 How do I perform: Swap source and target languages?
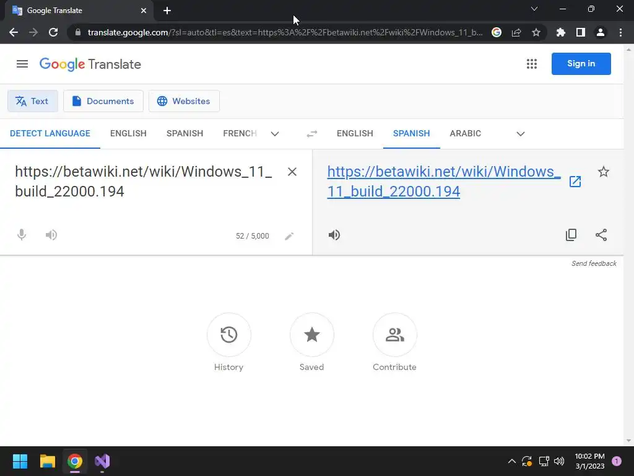pos(312,134)
